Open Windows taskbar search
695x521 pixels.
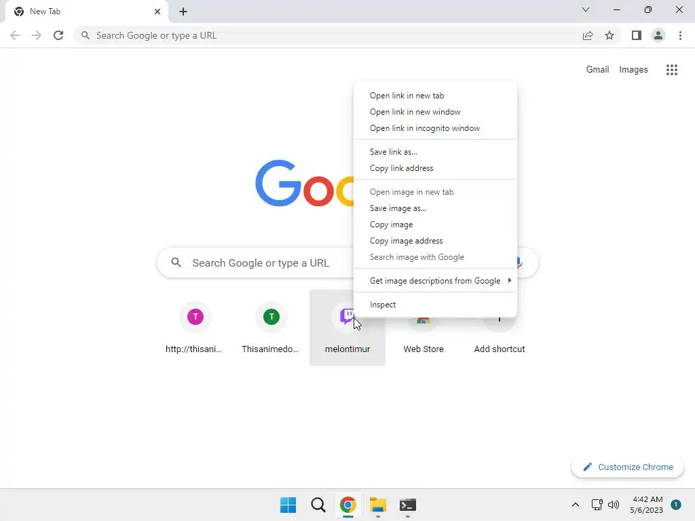tap(318, 505)
